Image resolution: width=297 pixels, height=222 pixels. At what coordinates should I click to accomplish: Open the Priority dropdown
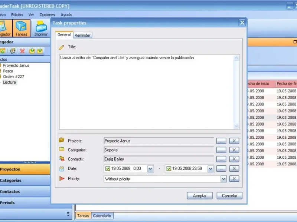click(x=223, y=179)
